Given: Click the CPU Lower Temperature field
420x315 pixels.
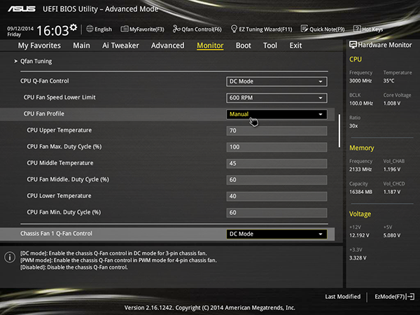Looking at the screenshot, I should (276, 196).
